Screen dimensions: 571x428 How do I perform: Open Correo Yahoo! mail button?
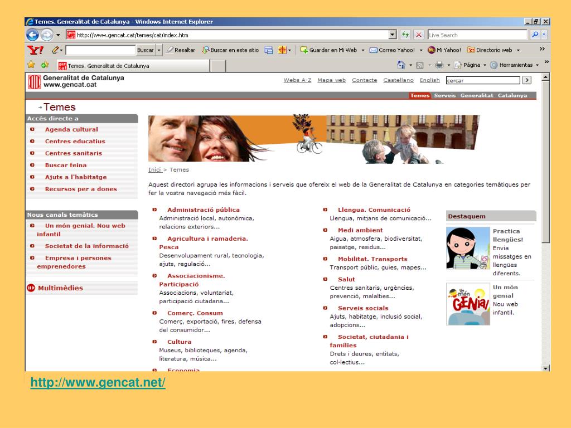pyautogui.click(x=392, y=50)
